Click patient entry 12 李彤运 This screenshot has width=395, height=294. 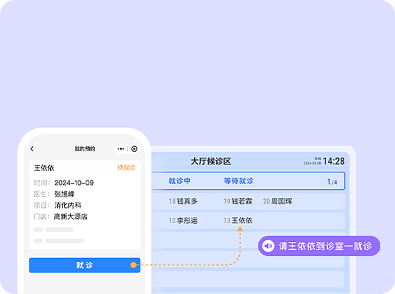[x=183, y=220]
